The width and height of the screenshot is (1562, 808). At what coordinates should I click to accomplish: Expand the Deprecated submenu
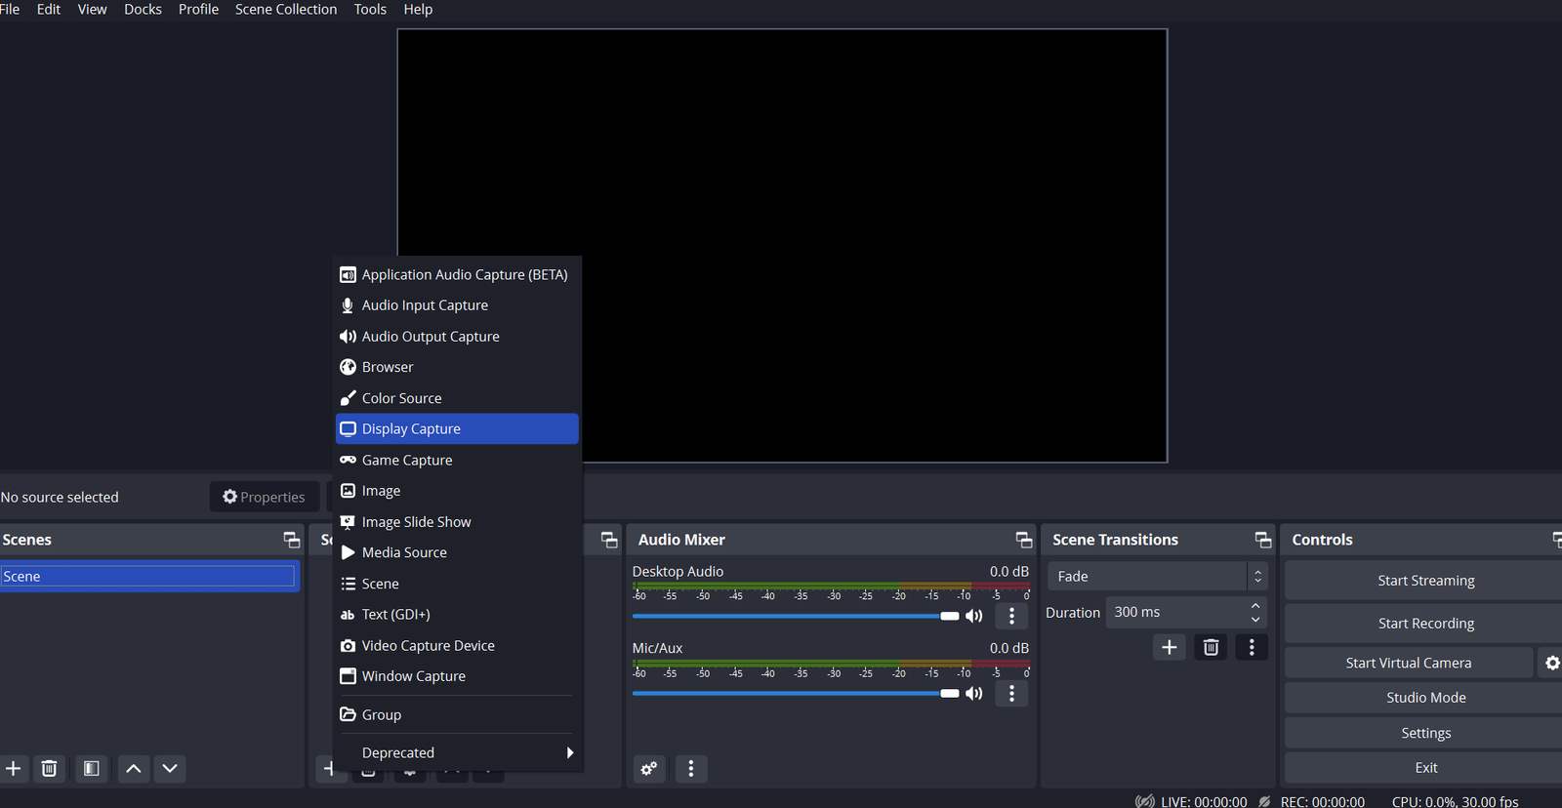(457, 752)
